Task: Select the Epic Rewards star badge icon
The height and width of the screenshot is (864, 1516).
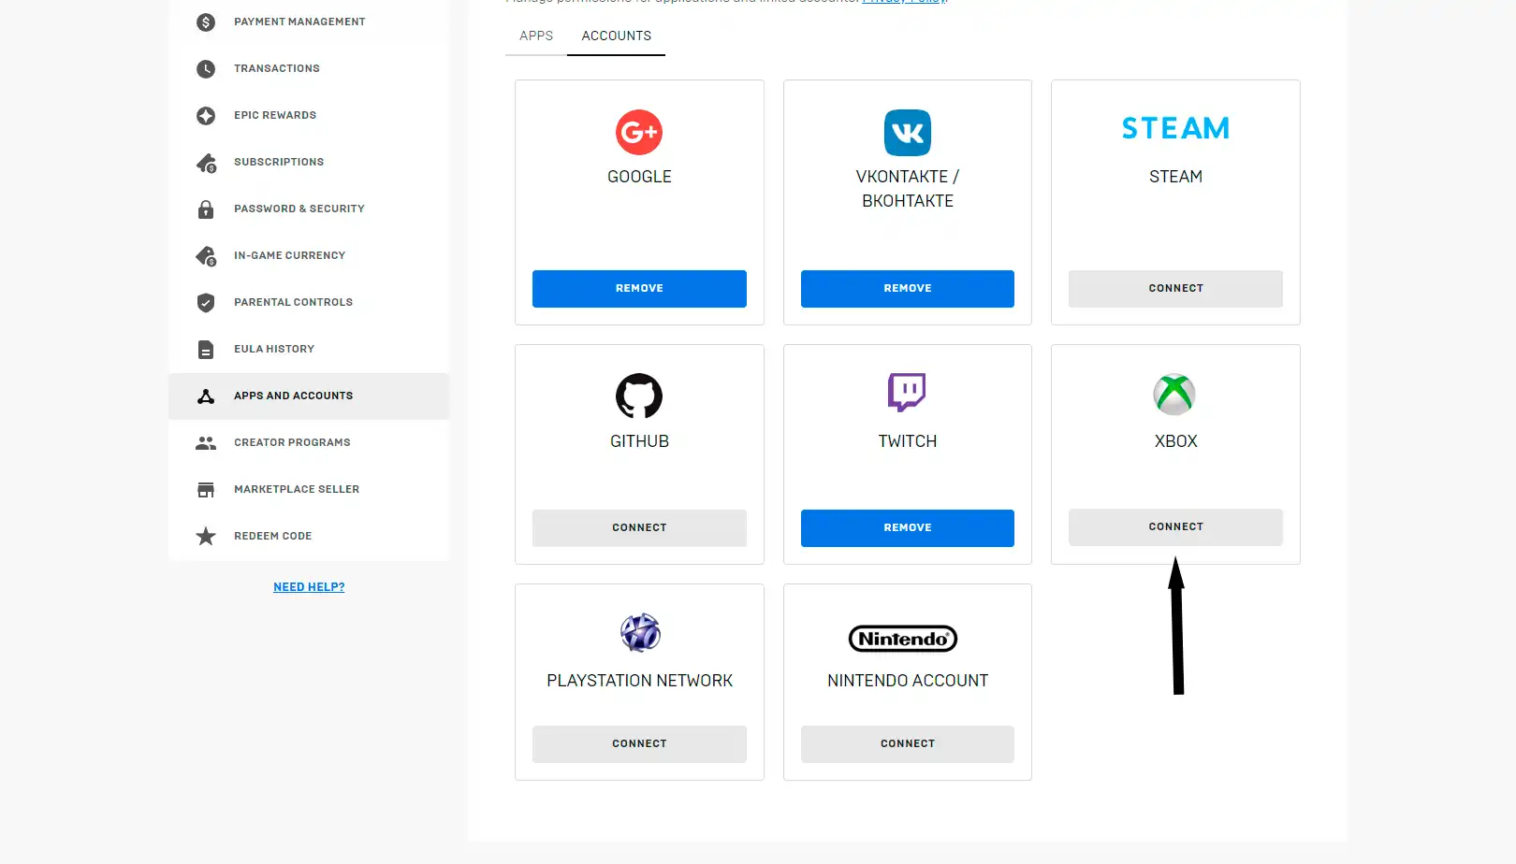Action: click(206, 115)
